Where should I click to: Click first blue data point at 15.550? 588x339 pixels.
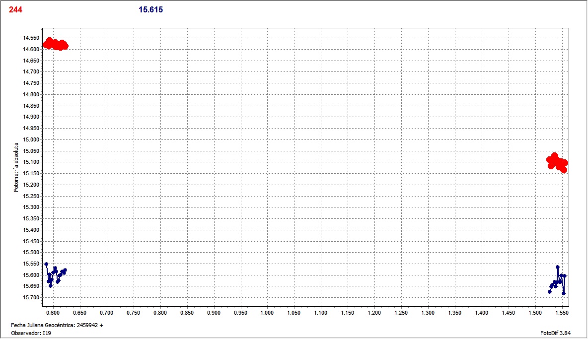coord(46,264)
